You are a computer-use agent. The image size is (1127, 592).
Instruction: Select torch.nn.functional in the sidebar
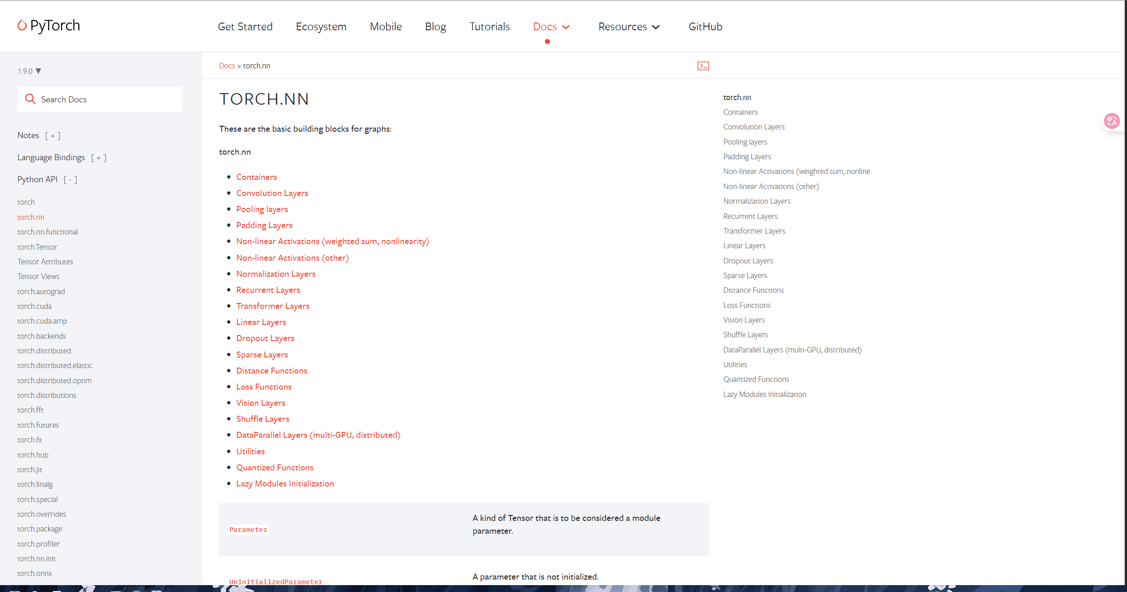coord(48,232)
